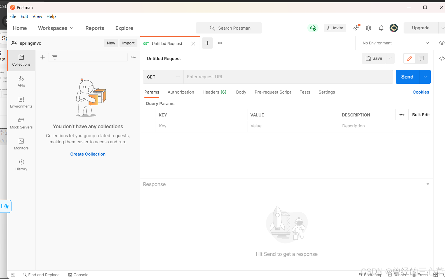
Task: Click the plus icon to create collection
Action: (43, 57)
